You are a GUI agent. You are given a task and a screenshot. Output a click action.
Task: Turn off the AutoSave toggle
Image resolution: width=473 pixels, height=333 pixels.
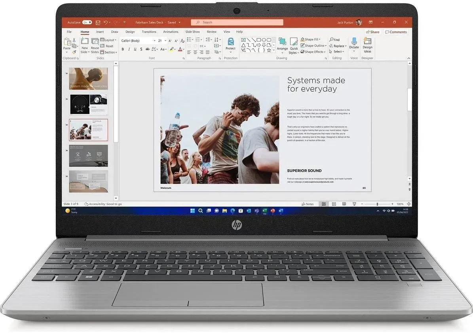(87, 23)
